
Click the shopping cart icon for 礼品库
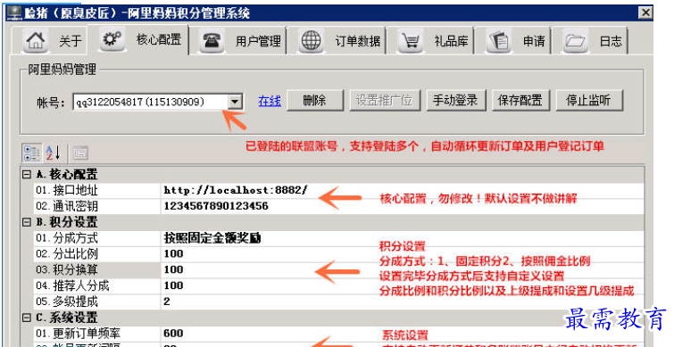(410, 41)
